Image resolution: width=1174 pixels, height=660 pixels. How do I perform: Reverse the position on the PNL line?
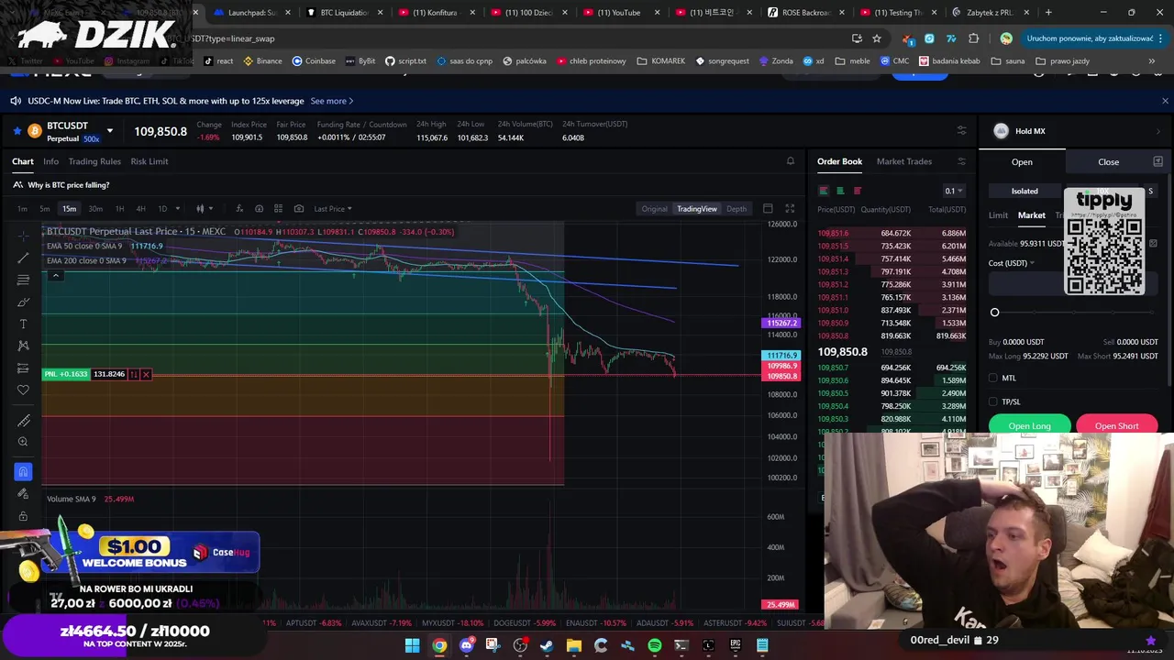point(134,374)
